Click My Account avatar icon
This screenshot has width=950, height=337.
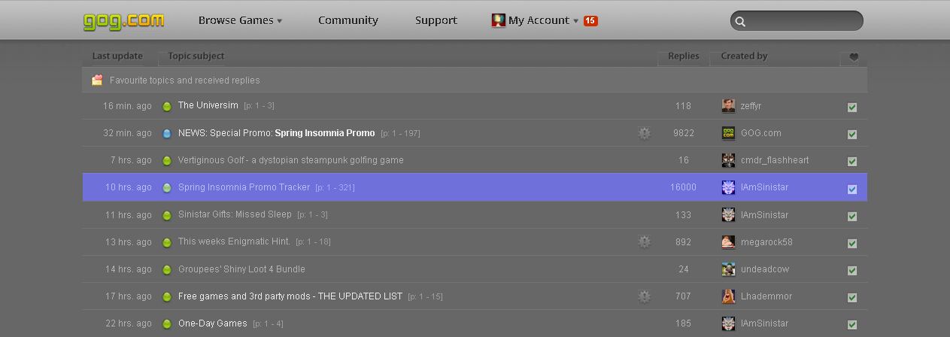[498, 20]
